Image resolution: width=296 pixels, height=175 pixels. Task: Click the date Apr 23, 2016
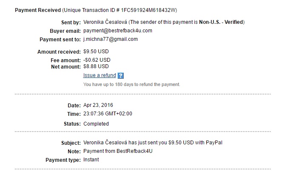pos(98,105)
